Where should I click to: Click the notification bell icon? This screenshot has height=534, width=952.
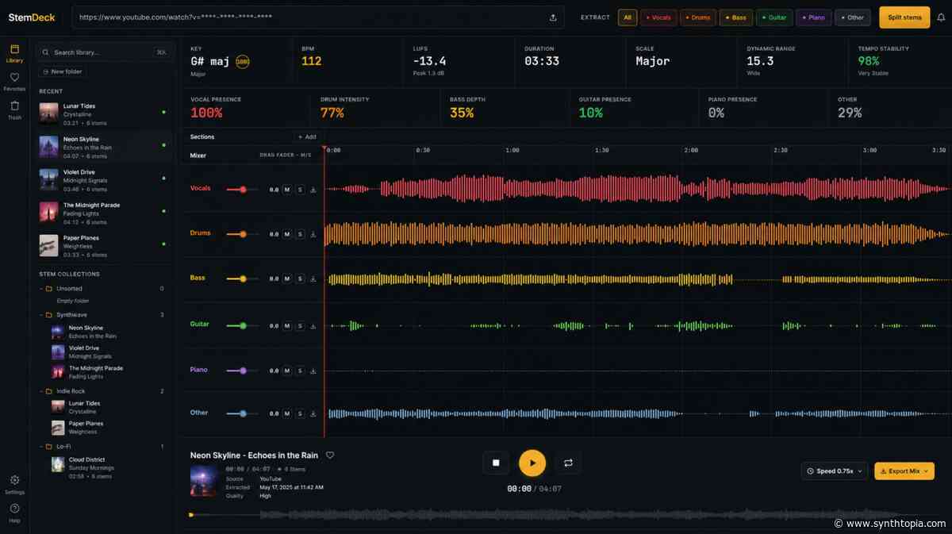pos(941,17)
